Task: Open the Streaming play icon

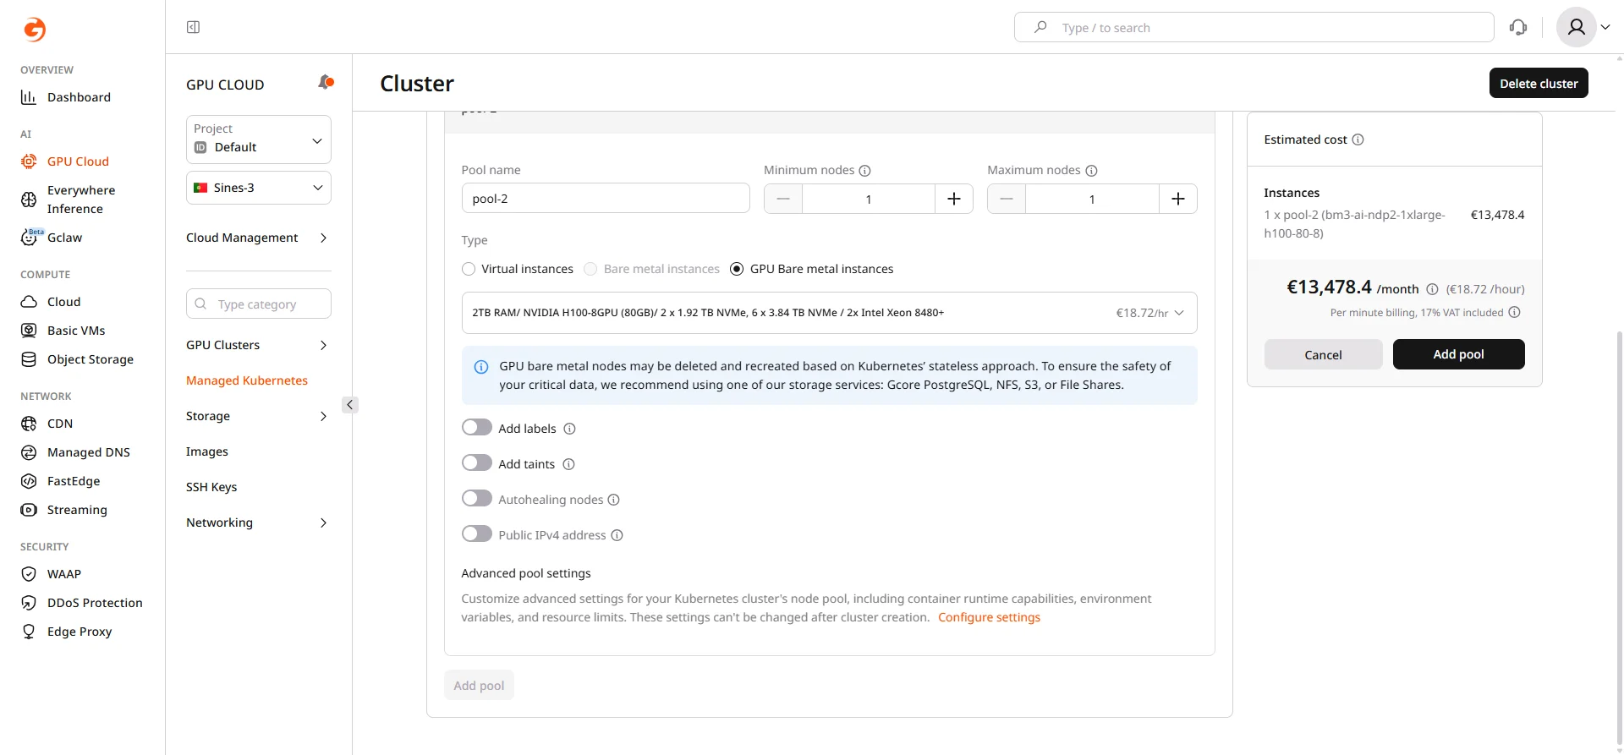Action: click(x=29, y=510)
